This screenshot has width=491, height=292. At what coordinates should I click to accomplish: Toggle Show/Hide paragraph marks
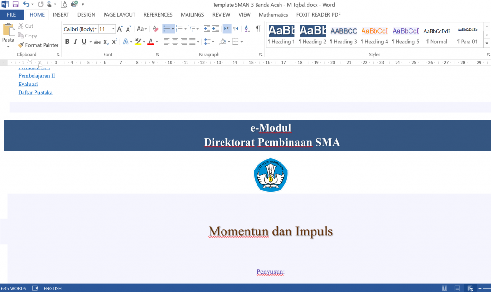pos(258,29)
